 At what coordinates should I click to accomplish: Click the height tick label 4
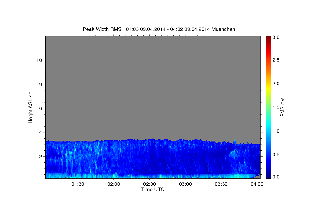click(x=40, y=132)
